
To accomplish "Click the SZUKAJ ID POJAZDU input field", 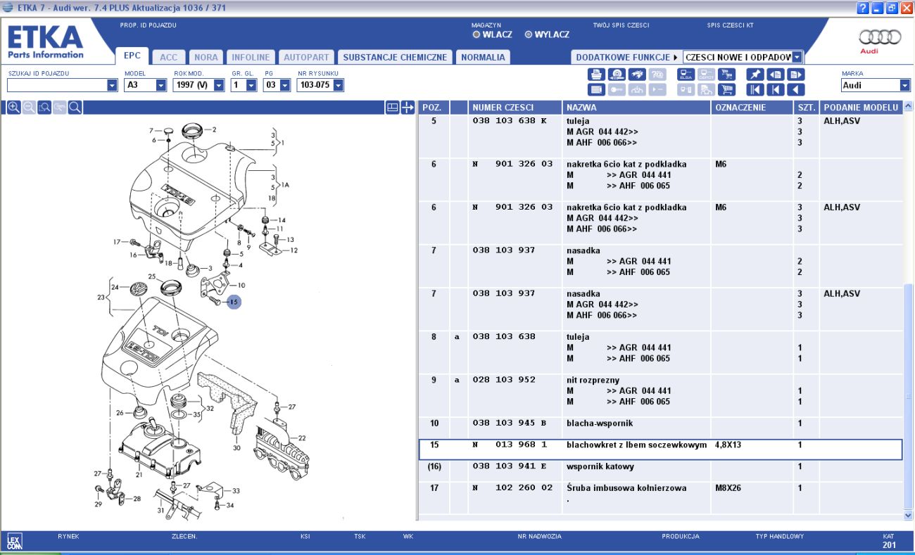I will (56, 85).
